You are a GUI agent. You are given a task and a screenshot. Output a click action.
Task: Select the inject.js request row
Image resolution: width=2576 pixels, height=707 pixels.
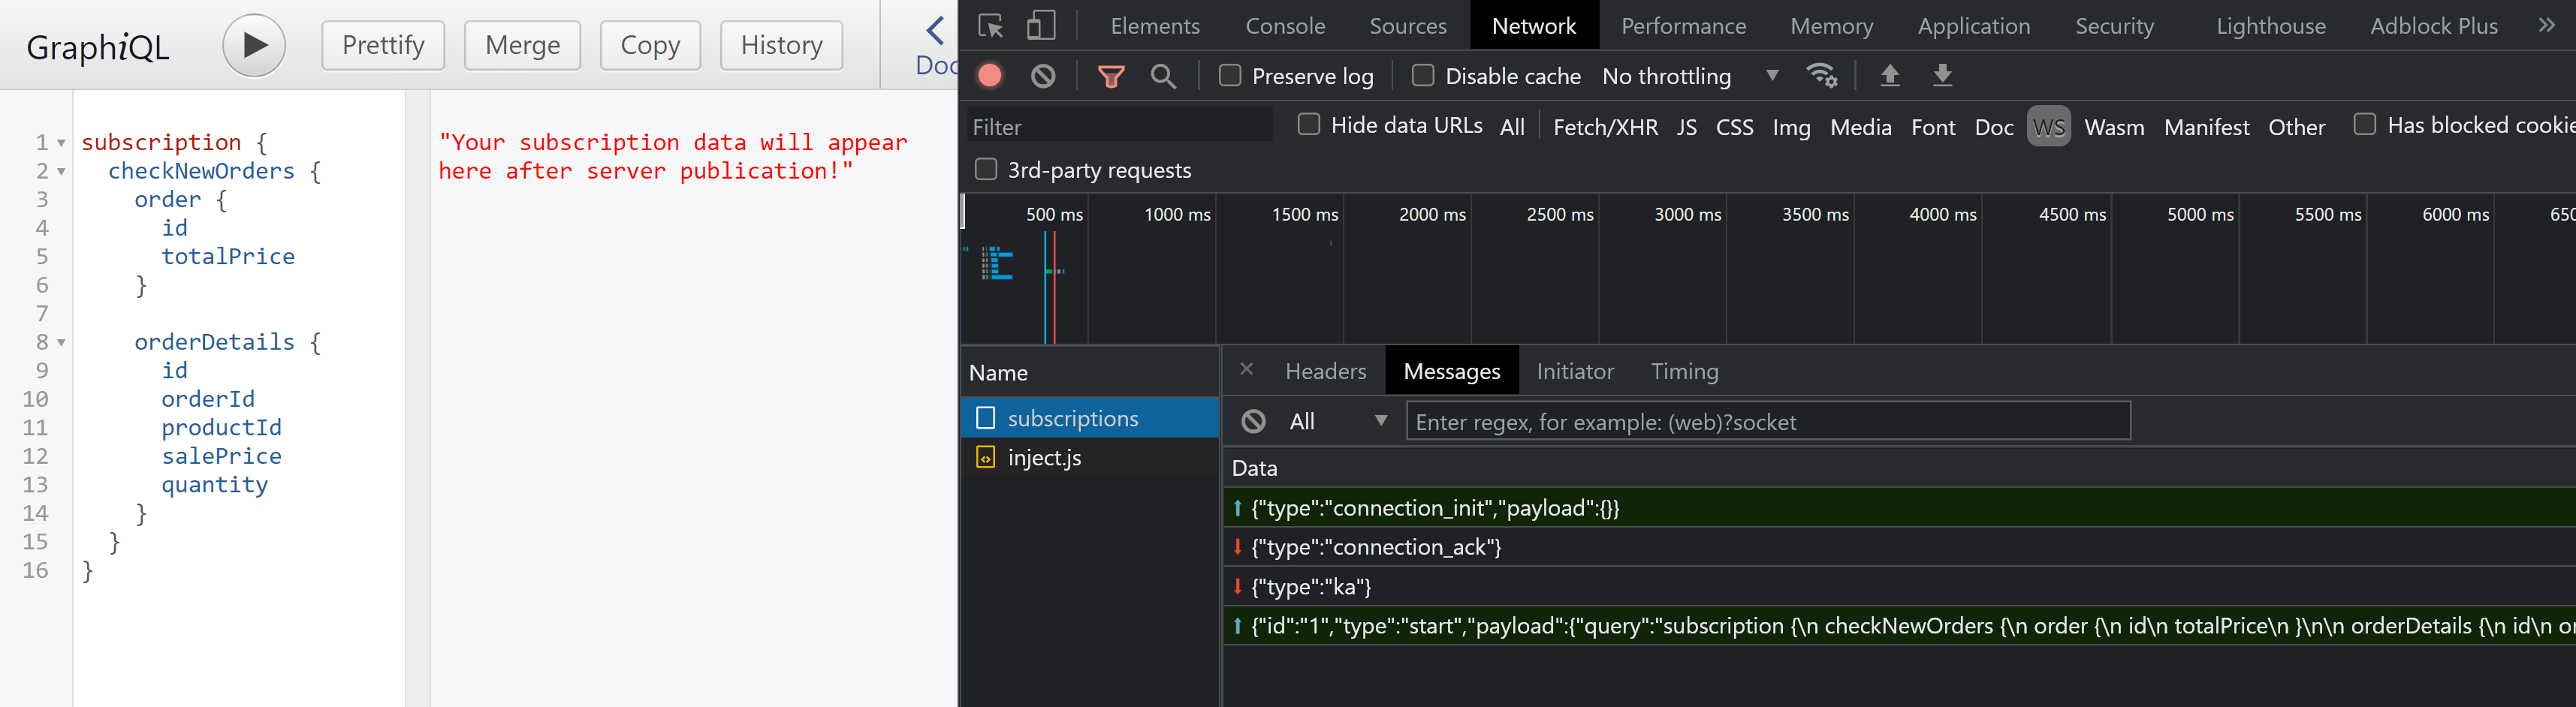pyautogui.click(x=1090, y=458)
